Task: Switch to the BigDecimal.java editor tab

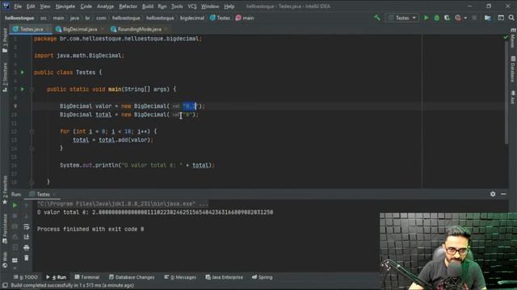Action: 79,29
